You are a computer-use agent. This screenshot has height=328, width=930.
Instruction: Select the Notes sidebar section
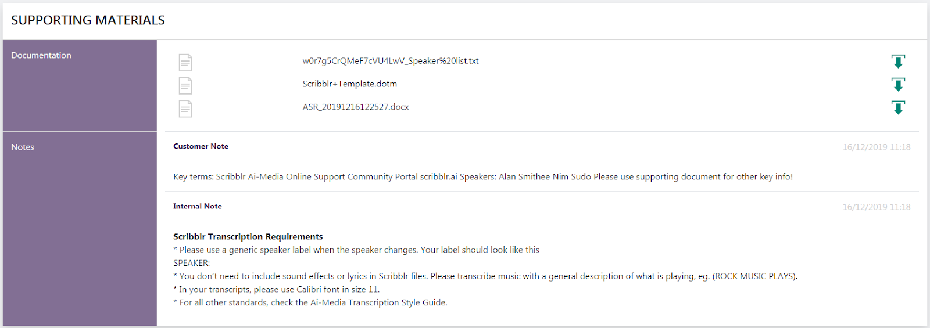[23, 147]
